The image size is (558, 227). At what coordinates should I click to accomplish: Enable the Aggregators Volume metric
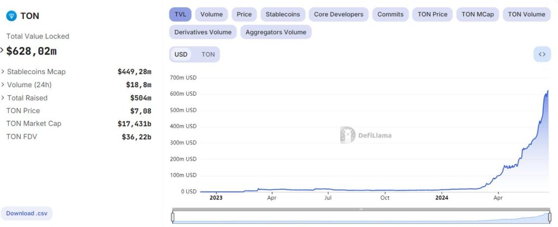[276, 32]
